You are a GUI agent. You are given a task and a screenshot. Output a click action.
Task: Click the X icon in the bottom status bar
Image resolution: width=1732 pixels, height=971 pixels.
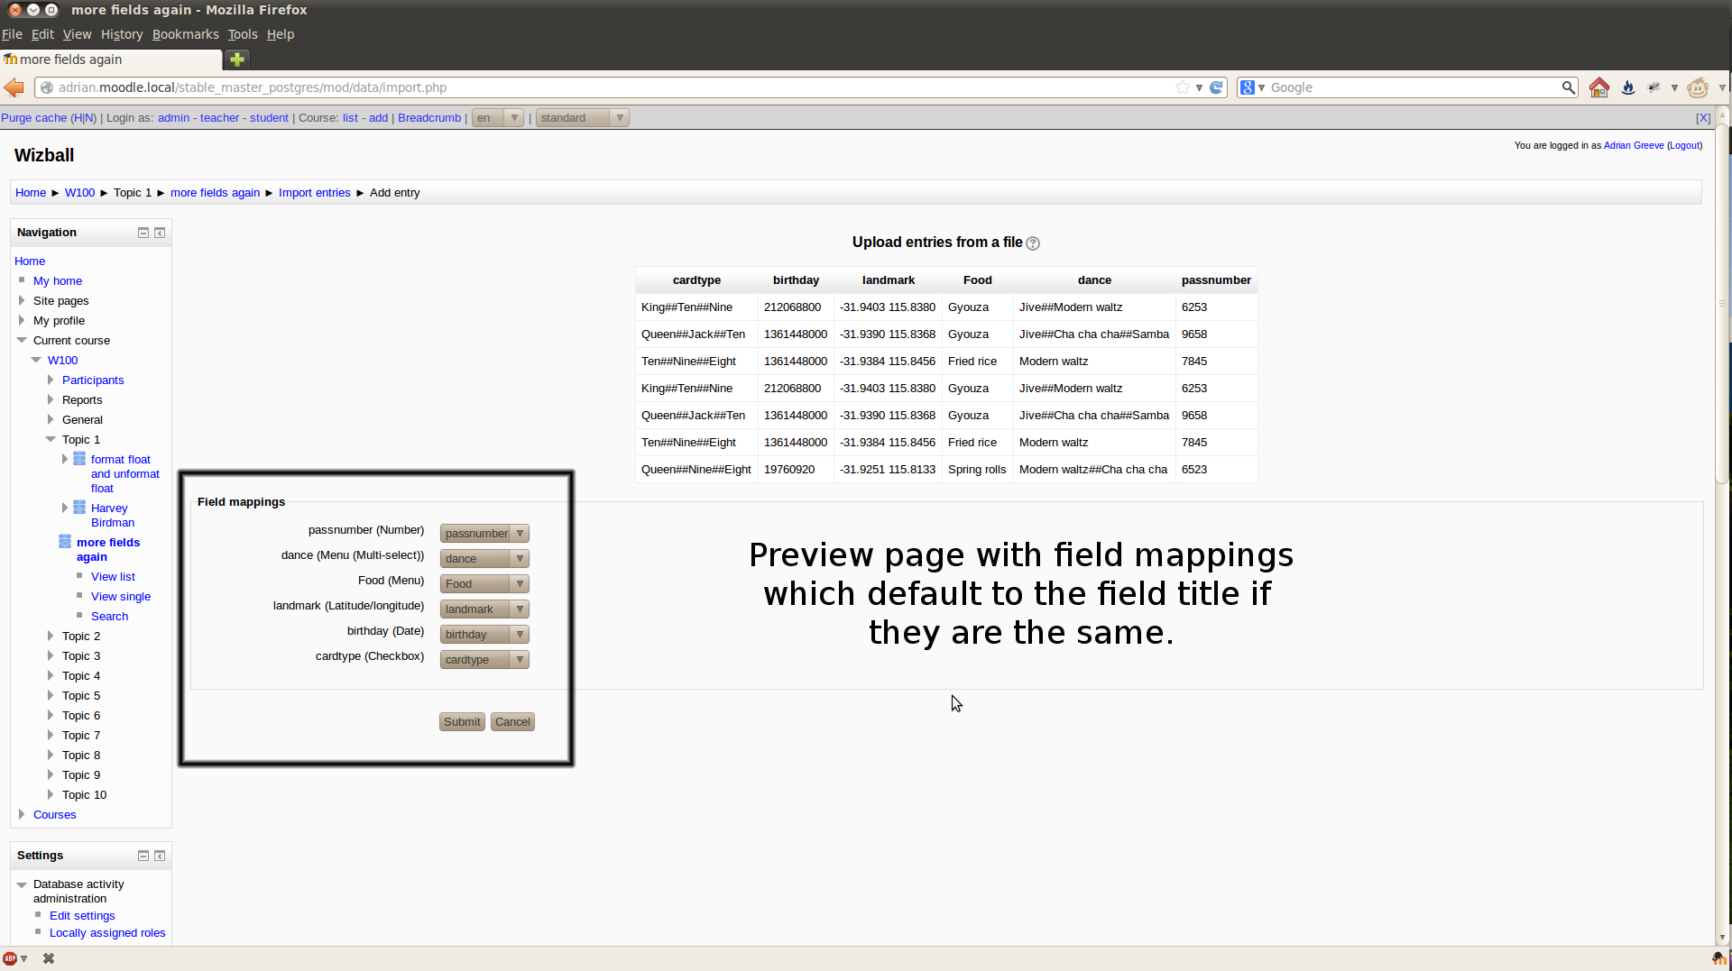pos(49,958)
